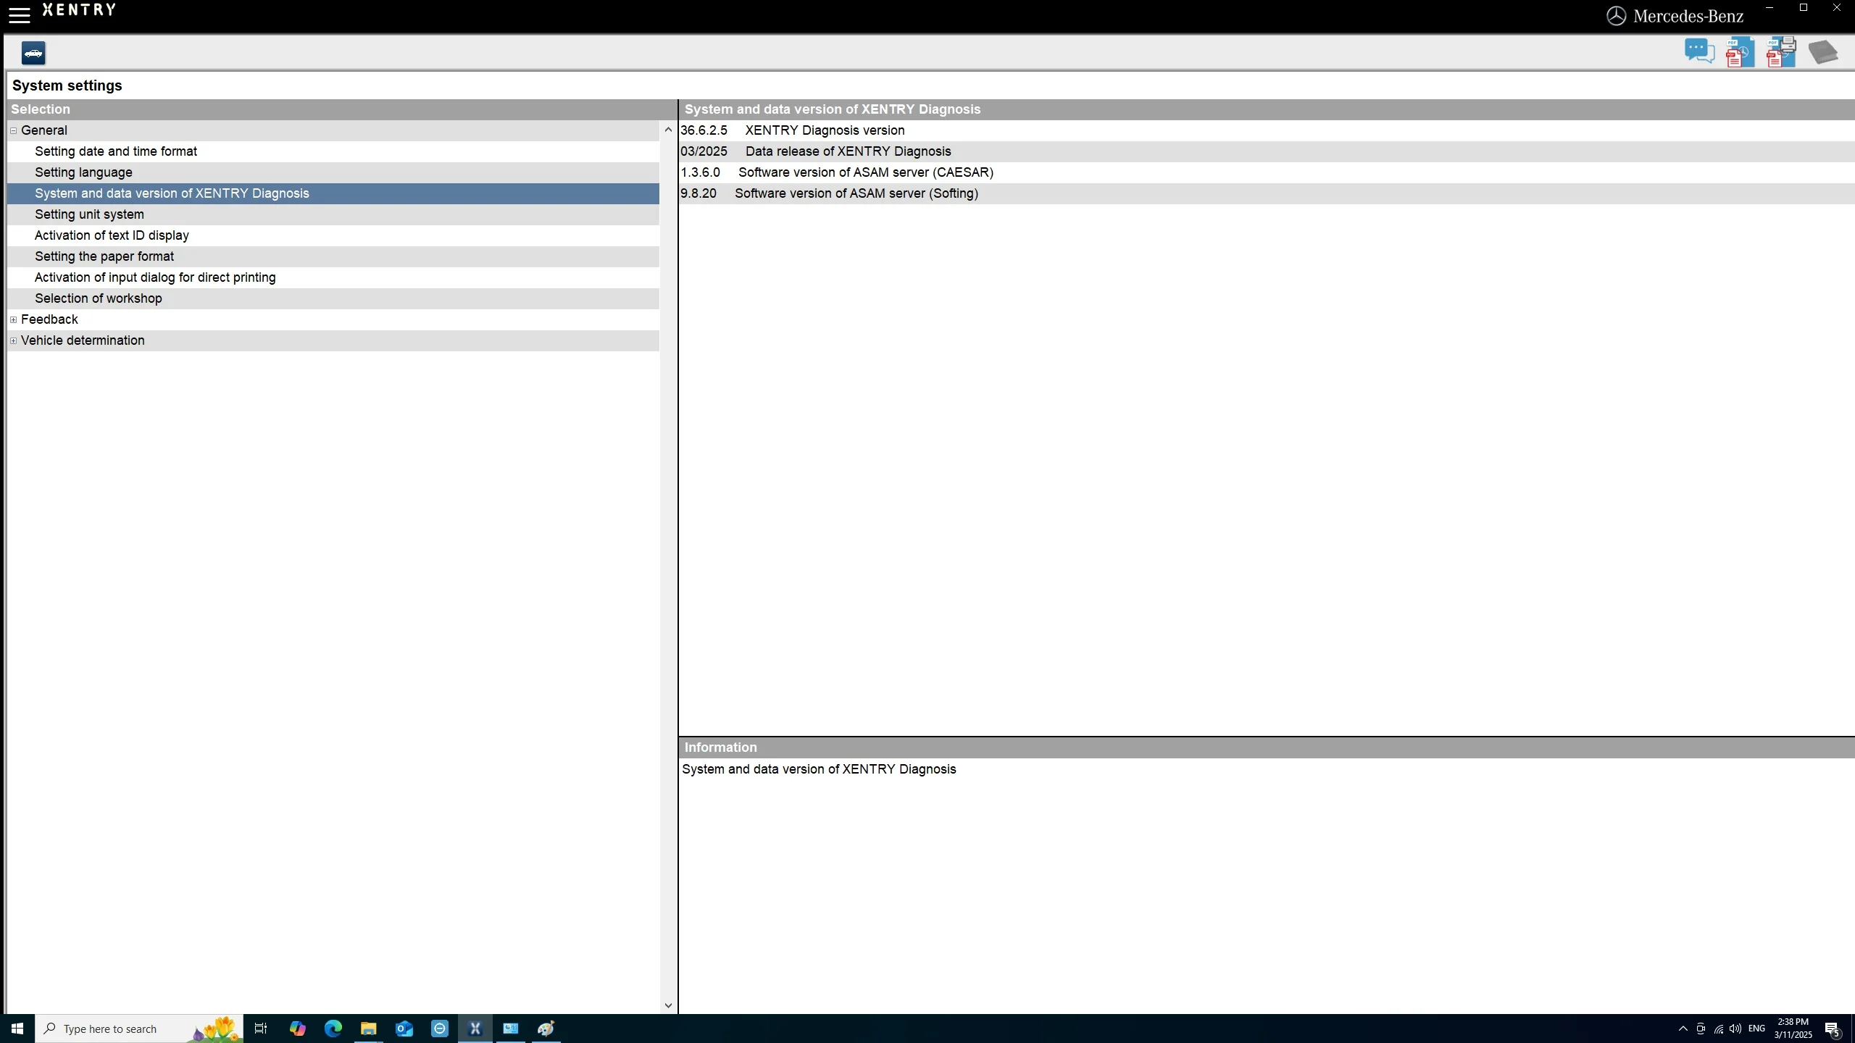
Task: Click the Selection panel scroll down arrow
Action: pyautogui.click(x=668, y=1005)
